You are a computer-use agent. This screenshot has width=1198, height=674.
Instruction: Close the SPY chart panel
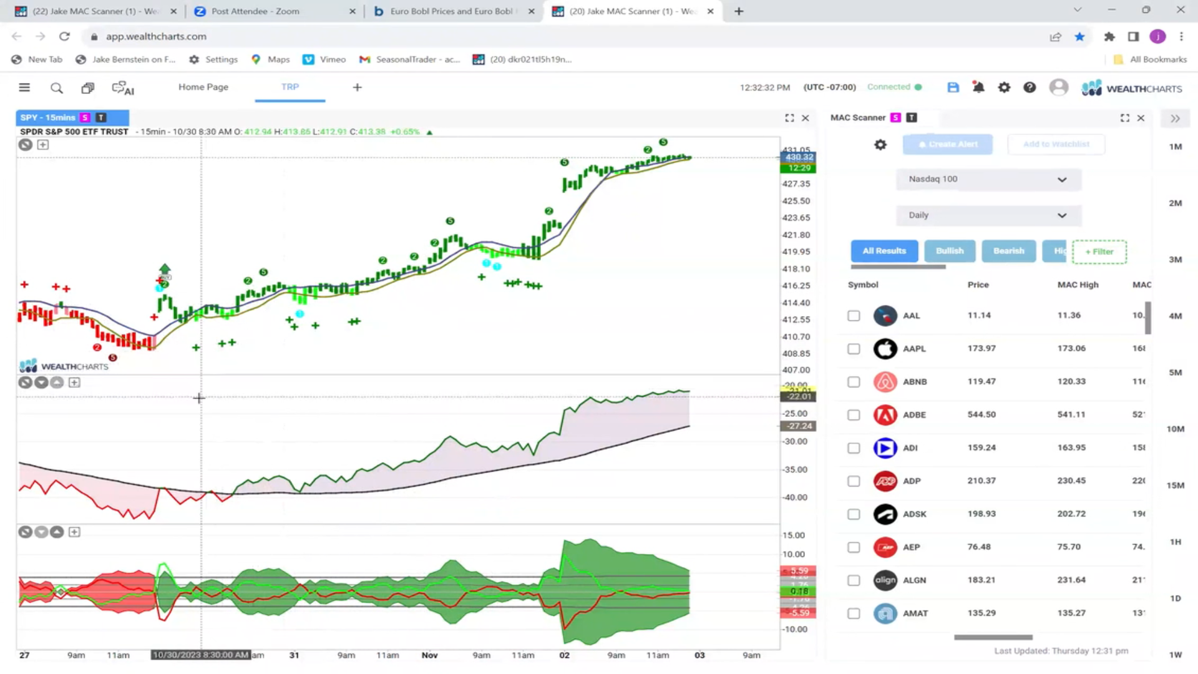point(806,118)
